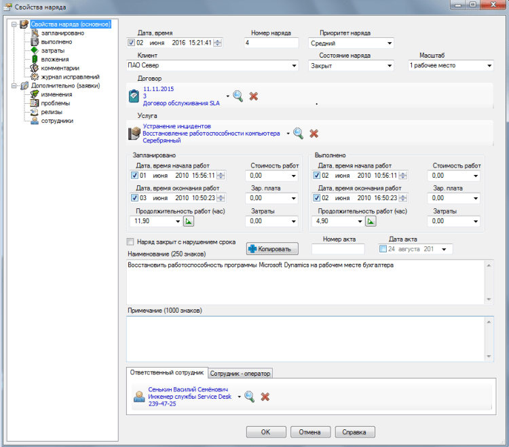Toggle the completed work start date checkbox
The height and width of the screenshot is (447, 509).
tap(316, 176)
